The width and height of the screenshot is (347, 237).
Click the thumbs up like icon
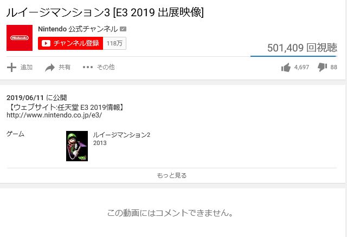tap(286, 68)
